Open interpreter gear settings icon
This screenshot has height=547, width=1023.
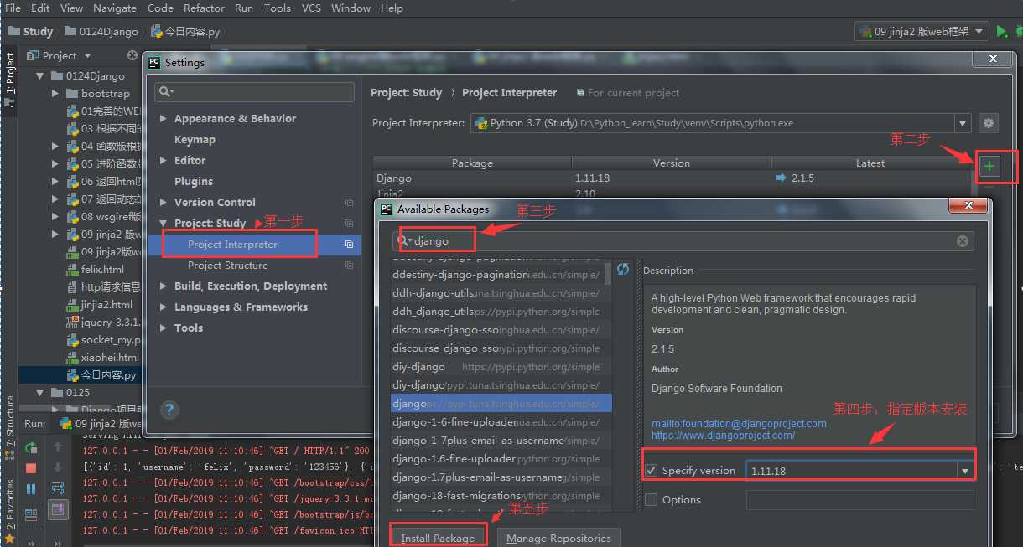(x=989, y=123)
